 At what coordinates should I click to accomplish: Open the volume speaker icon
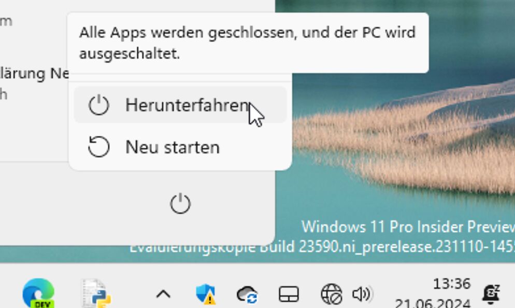click(363, 294)
